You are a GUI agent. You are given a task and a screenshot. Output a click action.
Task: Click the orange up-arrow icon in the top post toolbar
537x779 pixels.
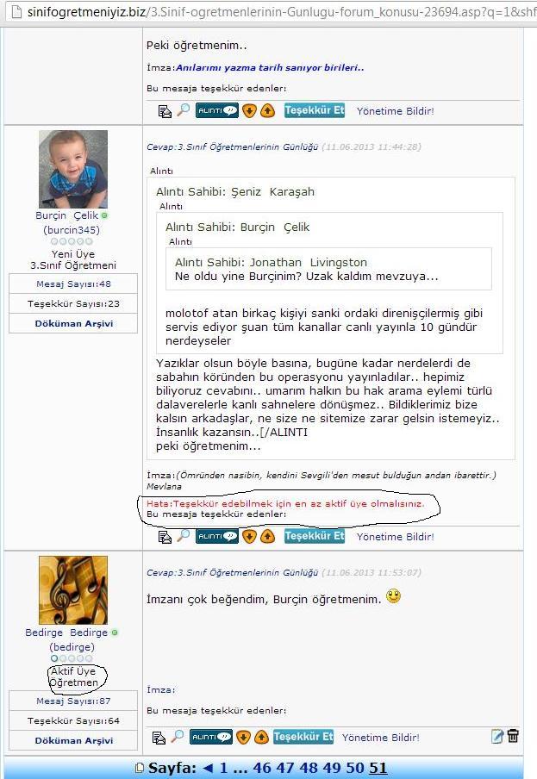coord(267,111)
